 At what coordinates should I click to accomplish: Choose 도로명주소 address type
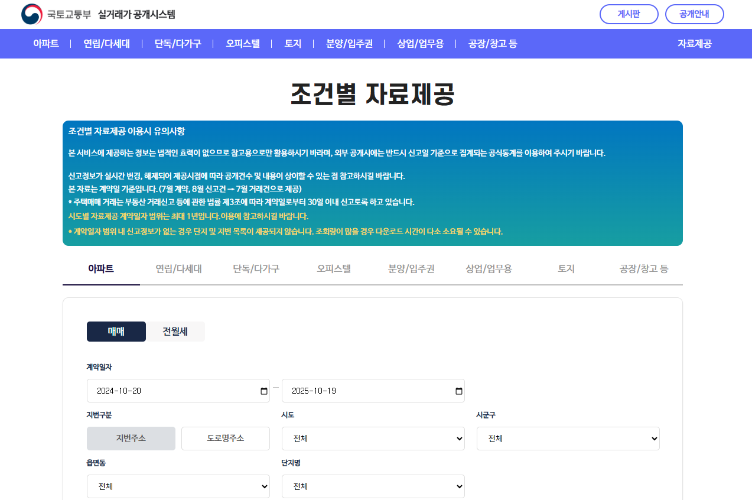[226, 439]
